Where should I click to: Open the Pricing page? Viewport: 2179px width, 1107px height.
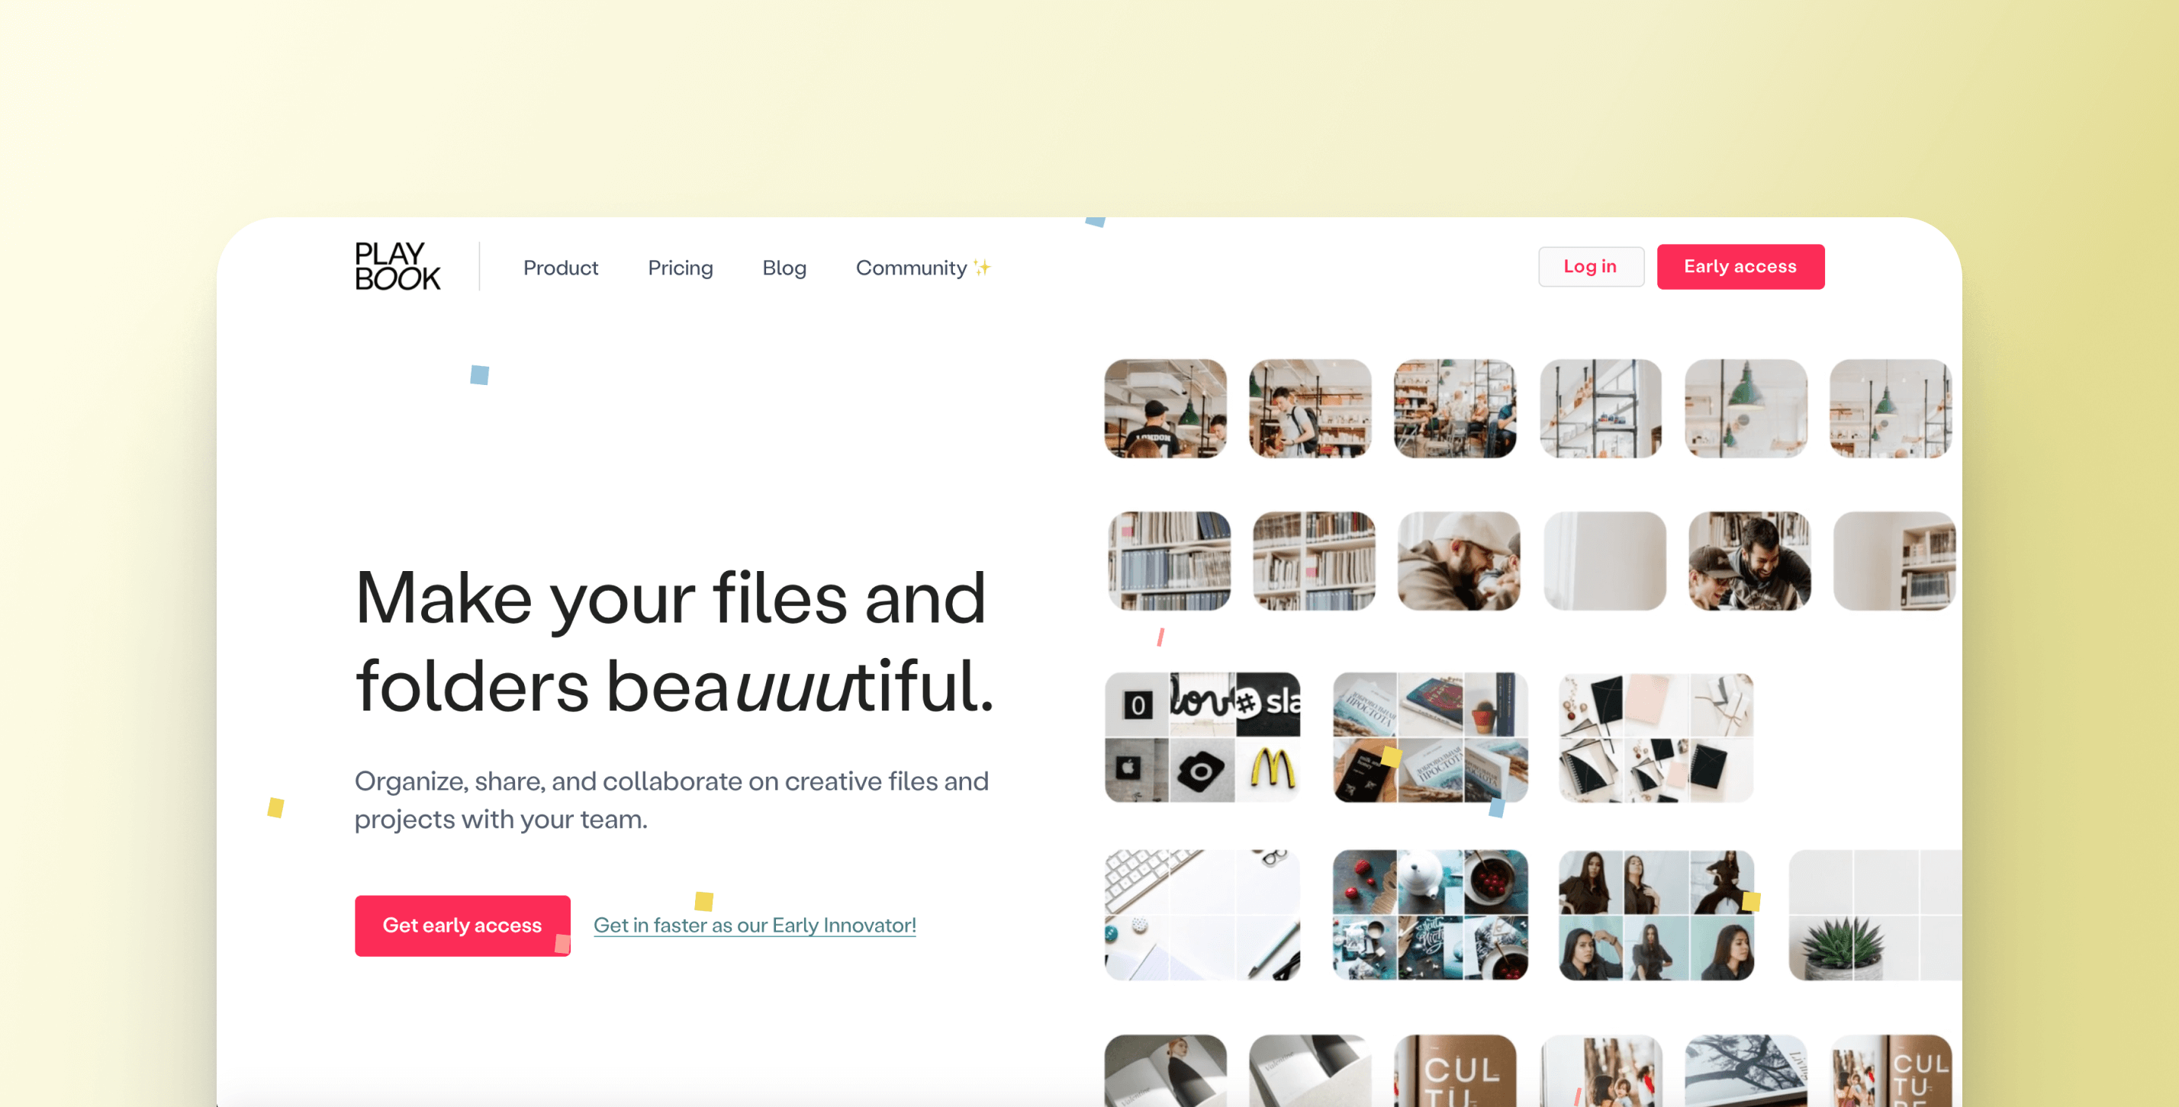[680, 268]
